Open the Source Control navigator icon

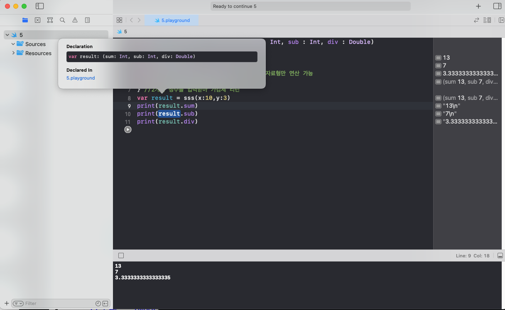tap(38, 20)
